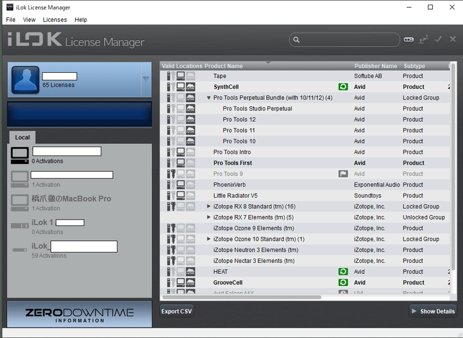463x338 pixels.
Task: Open the password token icon near the search bar
Action: coord(409,39)
